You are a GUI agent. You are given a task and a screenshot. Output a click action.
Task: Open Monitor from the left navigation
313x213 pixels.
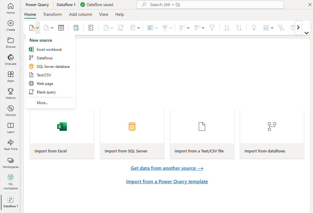point(11,110)
